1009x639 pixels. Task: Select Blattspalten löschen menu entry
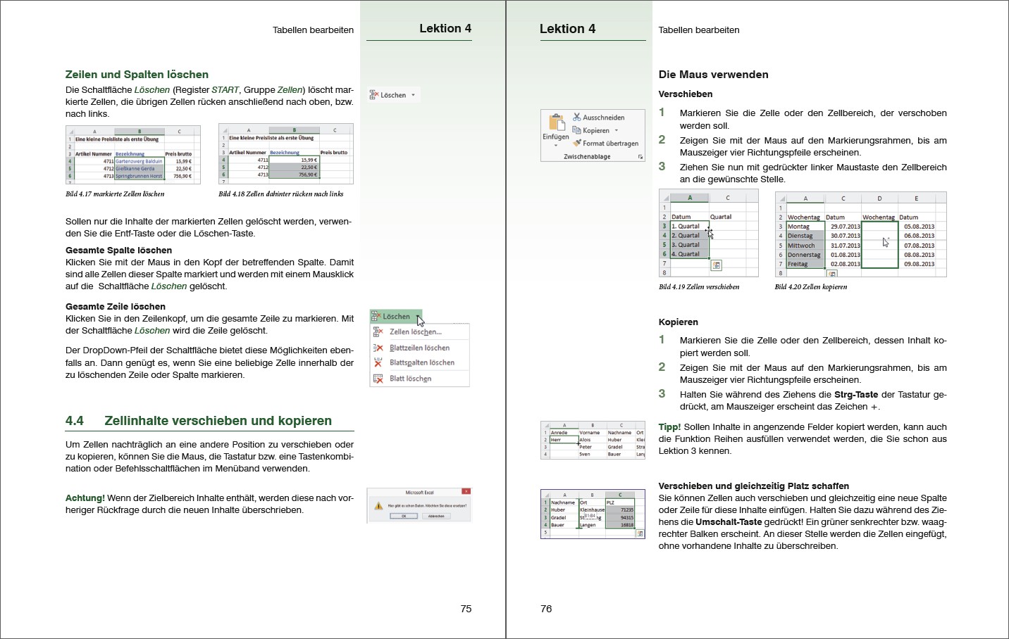(x=421, y=363)
